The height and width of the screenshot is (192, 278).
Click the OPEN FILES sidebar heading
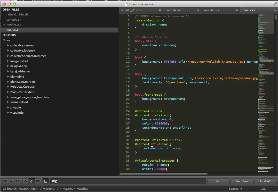(x=11, y=10)
